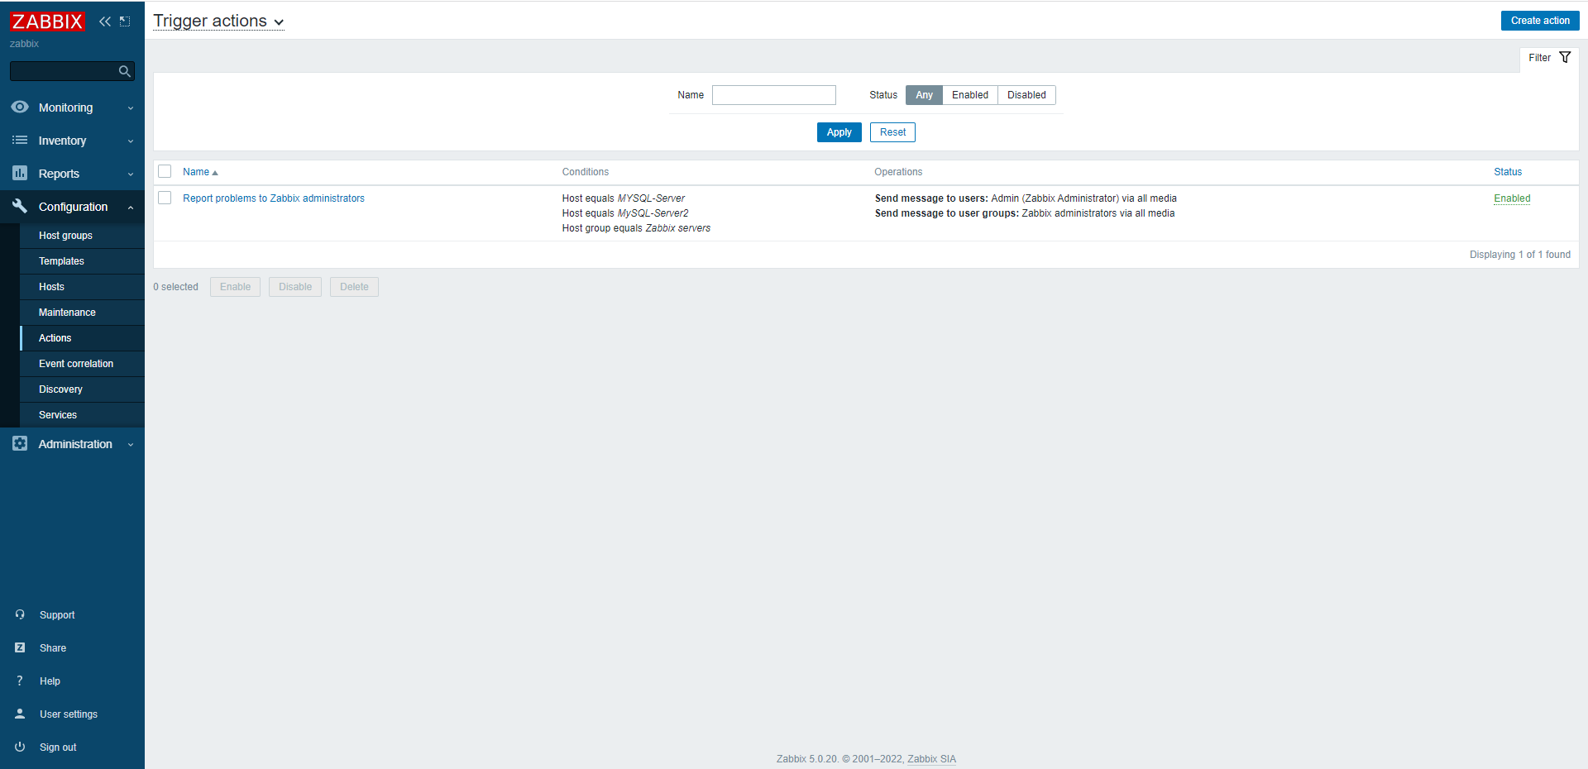Collapse the Configuration menu chevron
This screenshot has width=1588, height=769.
(131, 208)
